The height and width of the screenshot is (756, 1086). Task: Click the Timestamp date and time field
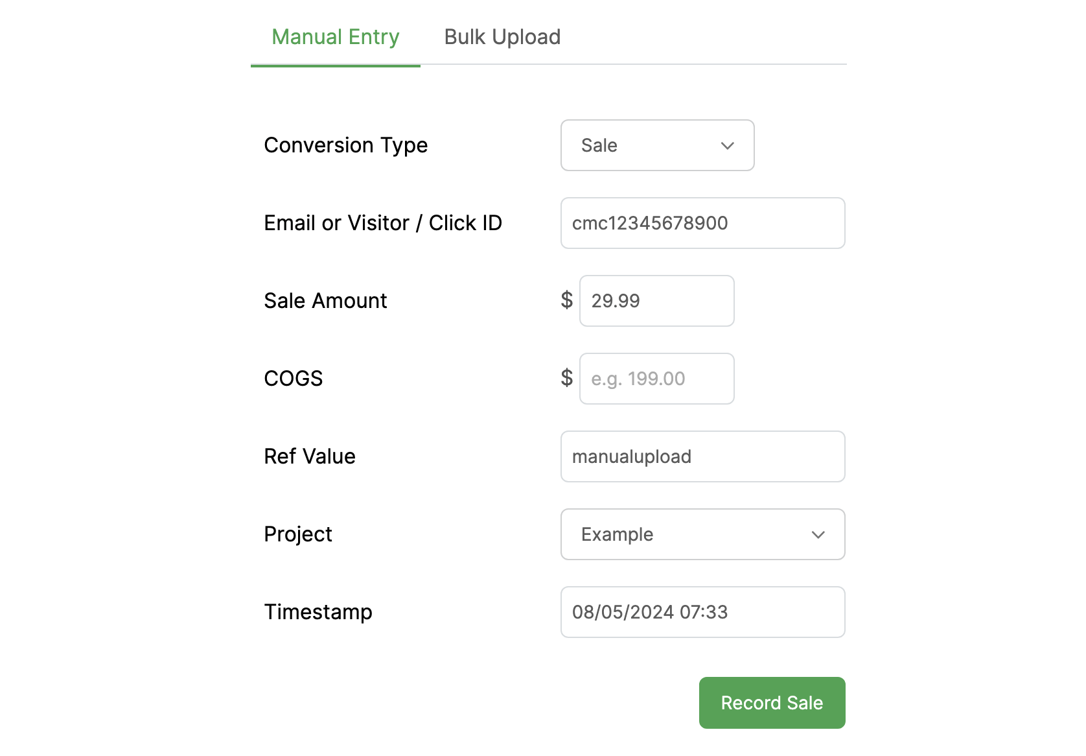pyautogui.click(x=702, y=612)
